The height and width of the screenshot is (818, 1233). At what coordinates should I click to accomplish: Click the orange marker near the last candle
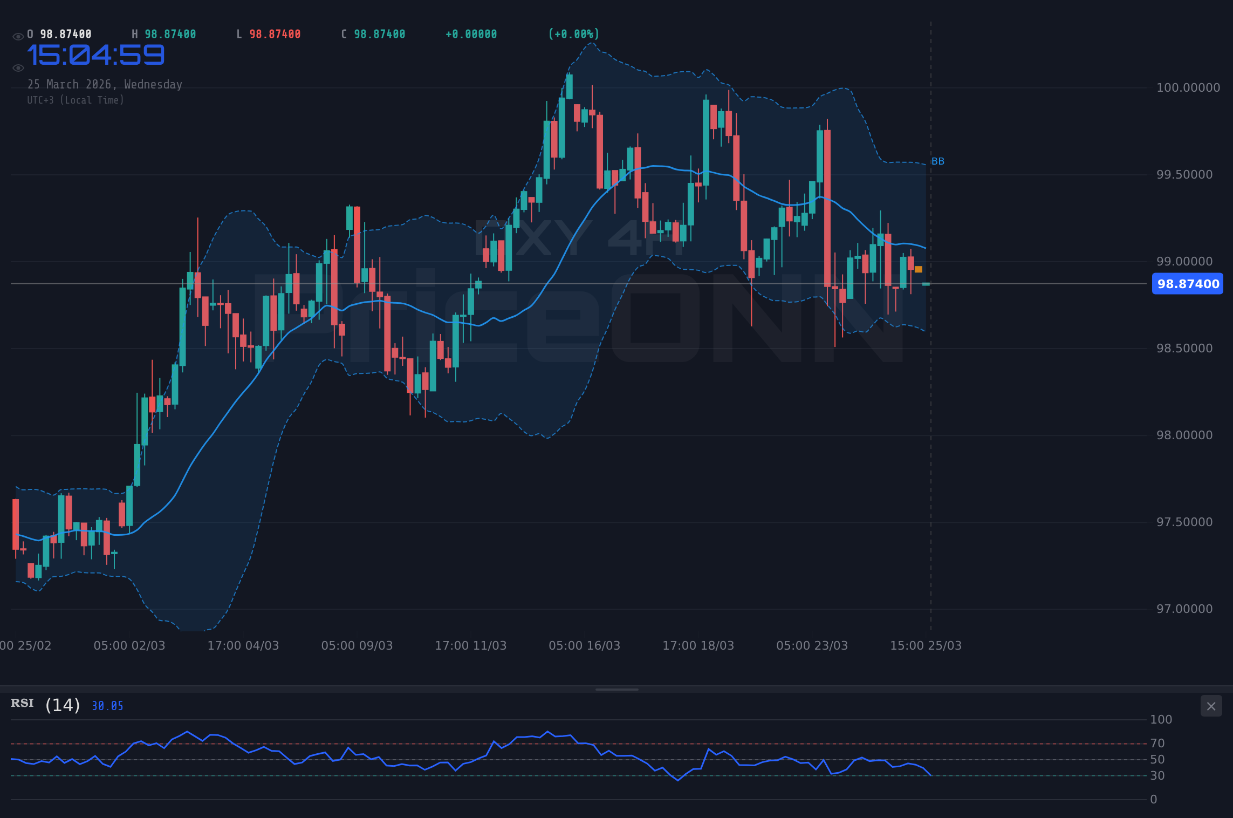[918, 268]
